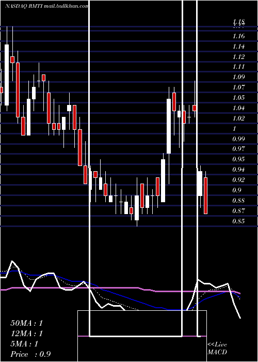
Task: Click the 0.97 price axis label
Action: (238, 149)
